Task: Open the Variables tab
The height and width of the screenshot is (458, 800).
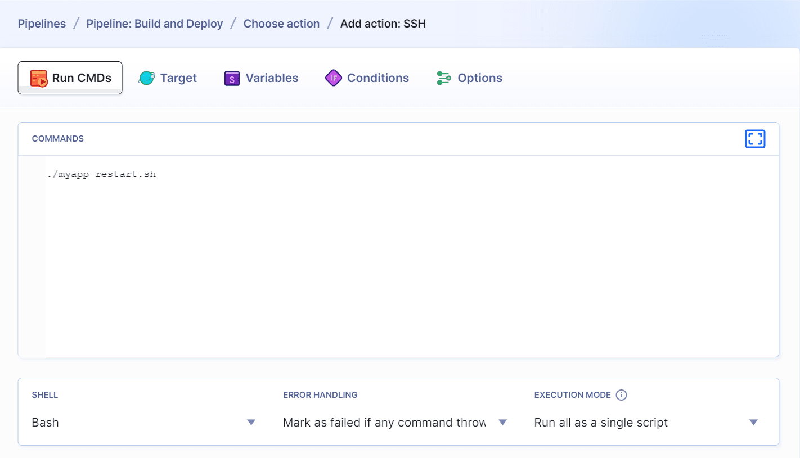Action: pyautogui.click(x=272, y=78)
